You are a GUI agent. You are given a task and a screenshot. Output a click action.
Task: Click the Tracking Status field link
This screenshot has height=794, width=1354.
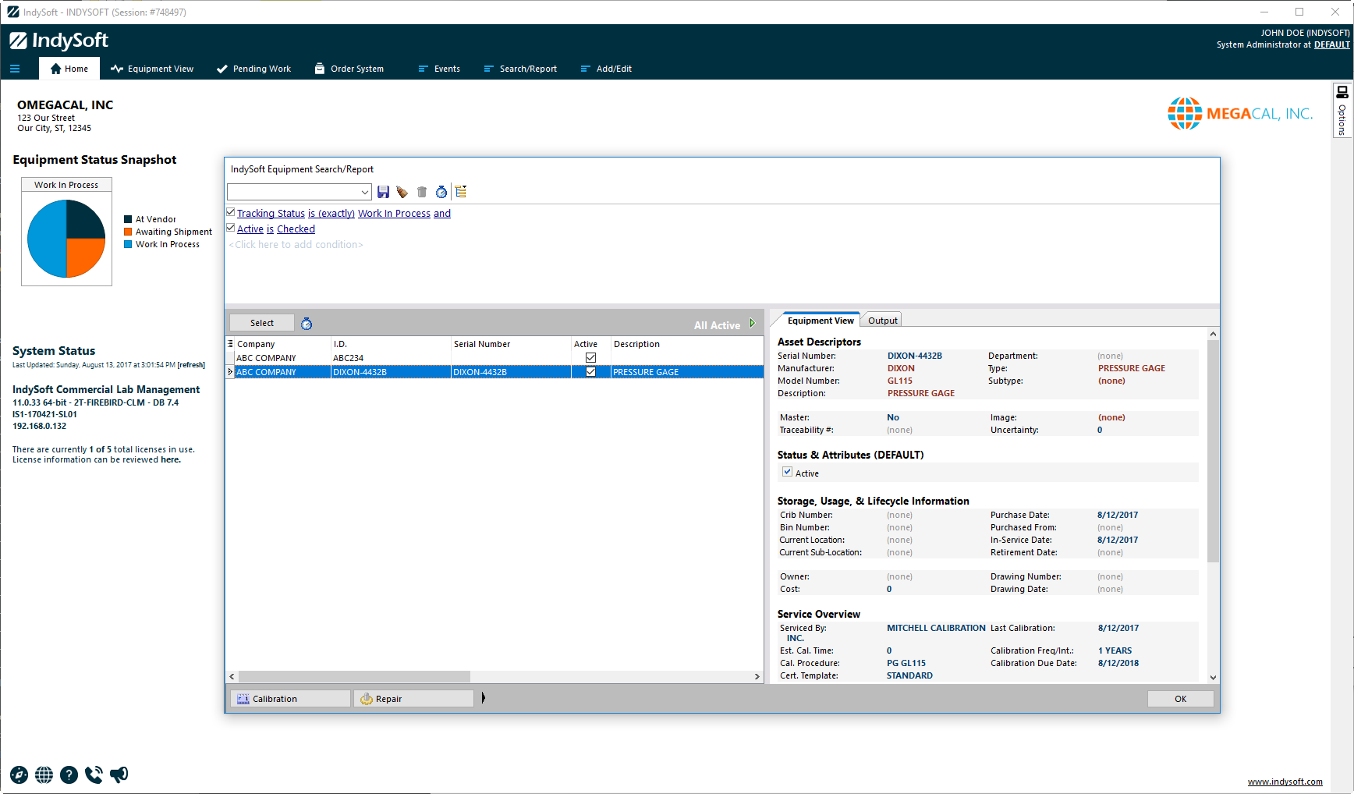(271, 213)
